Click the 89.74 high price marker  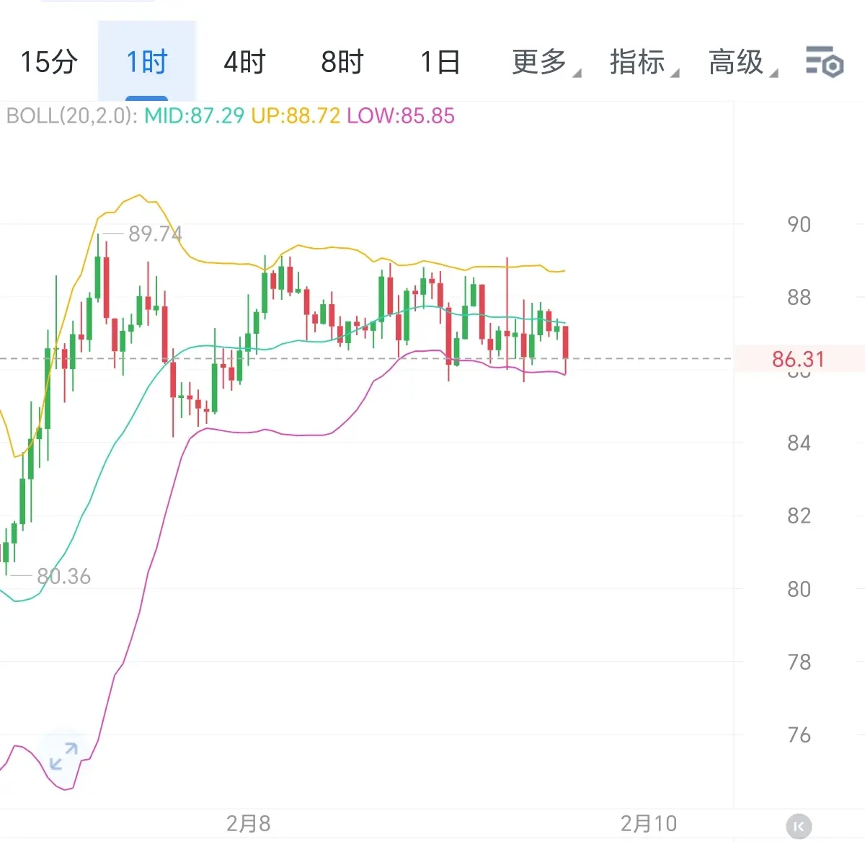(154, 234)
